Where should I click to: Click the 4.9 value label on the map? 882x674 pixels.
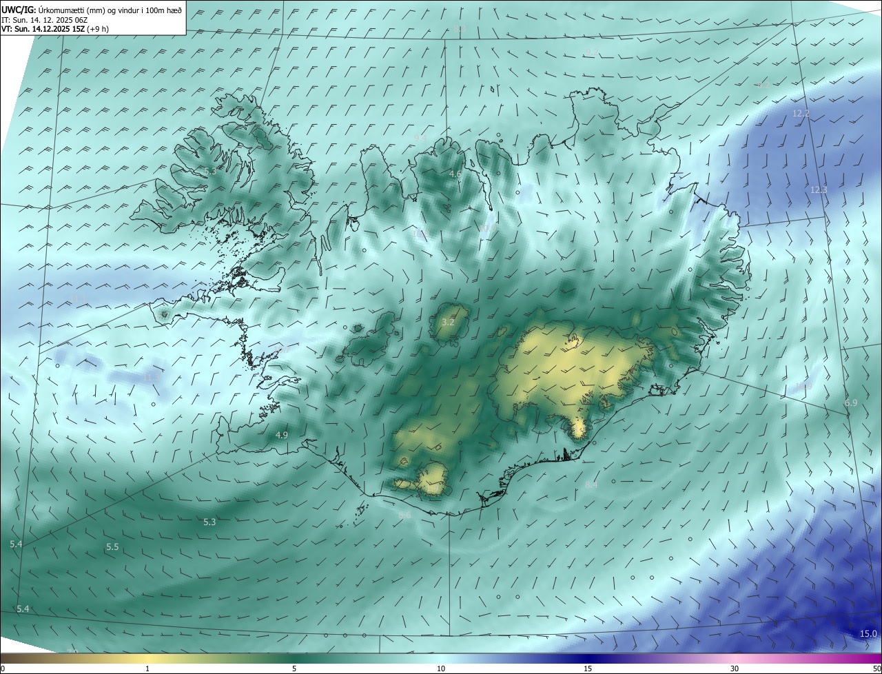[x=281, y=435]
